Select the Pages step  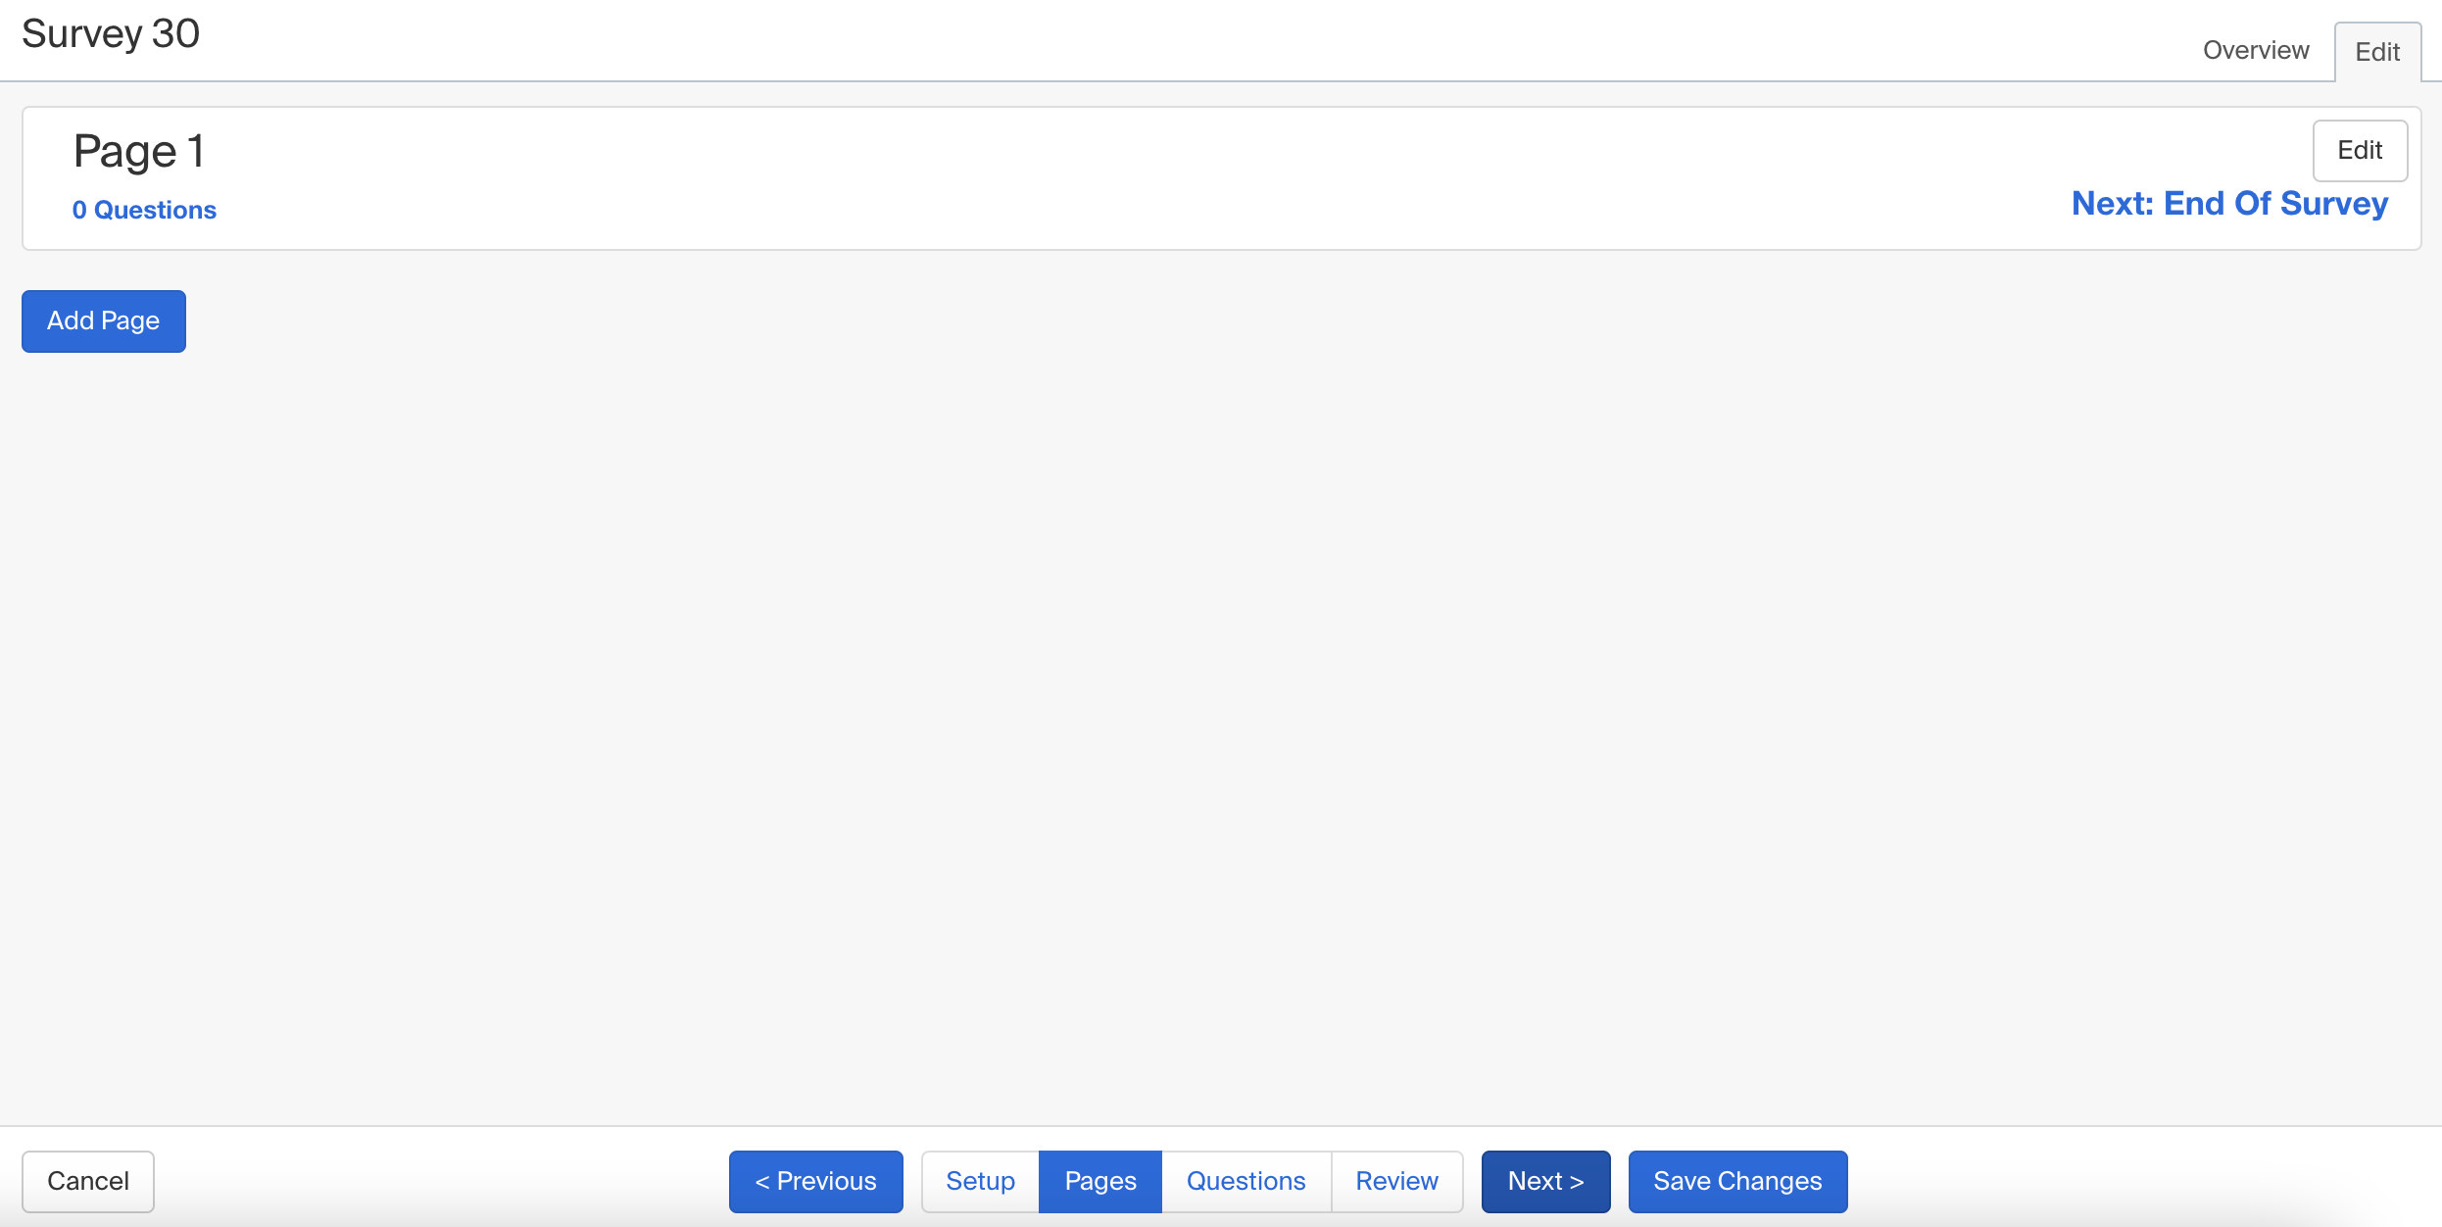[1099, 1181]
